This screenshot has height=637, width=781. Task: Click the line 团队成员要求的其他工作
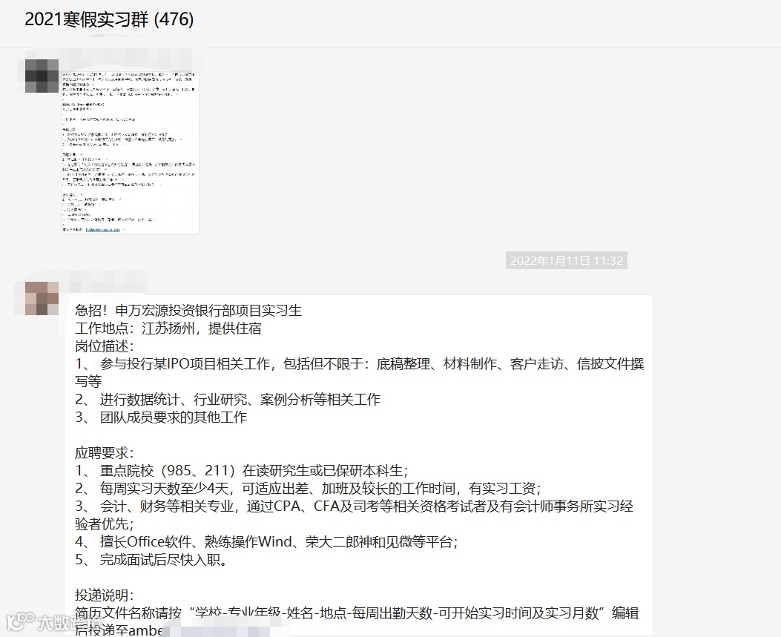coord(161,417)
